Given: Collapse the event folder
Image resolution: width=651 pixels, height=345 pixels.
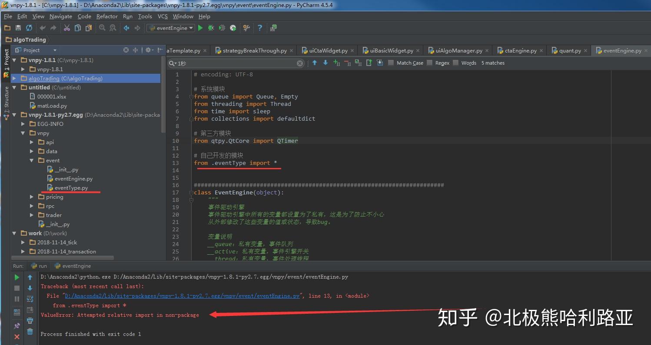Looking at the screenshot, I should tap(32, 161).
